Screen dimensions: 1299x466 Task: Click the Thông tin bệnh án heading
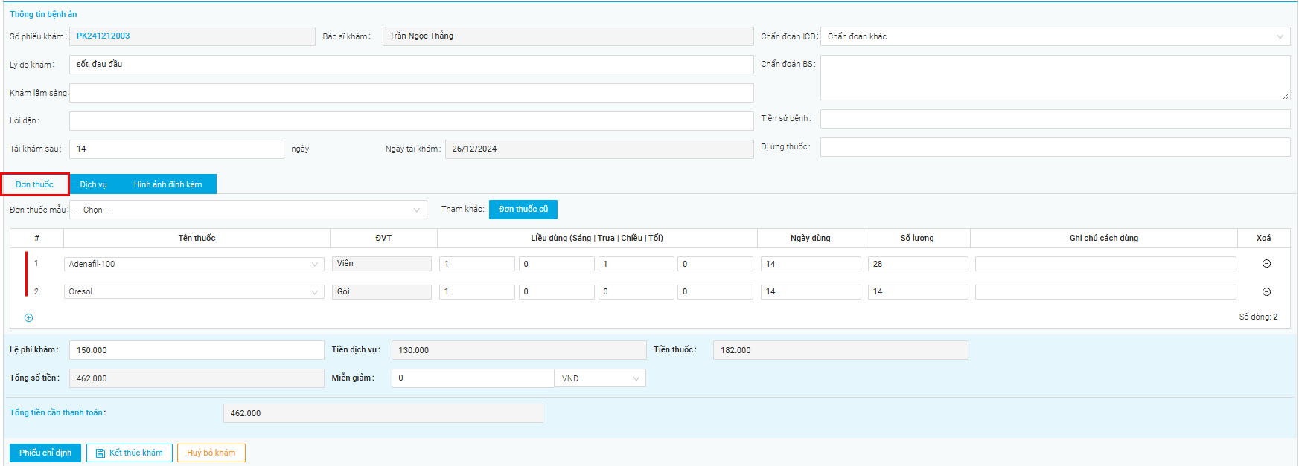43,14
